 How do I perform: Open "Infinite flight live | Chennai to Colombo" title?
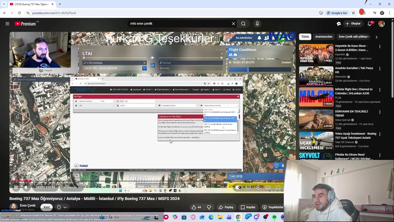point(354,91)
